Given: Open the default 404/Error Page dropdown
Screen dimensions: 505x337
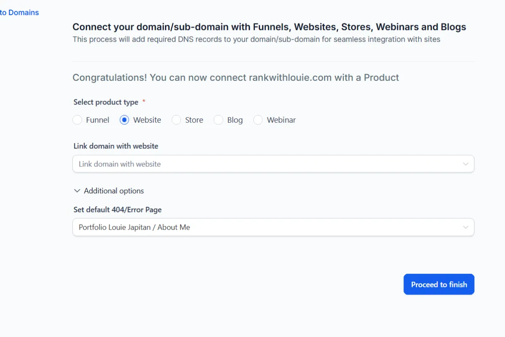Looking at the screenshot, I should [x=269, y=227].
